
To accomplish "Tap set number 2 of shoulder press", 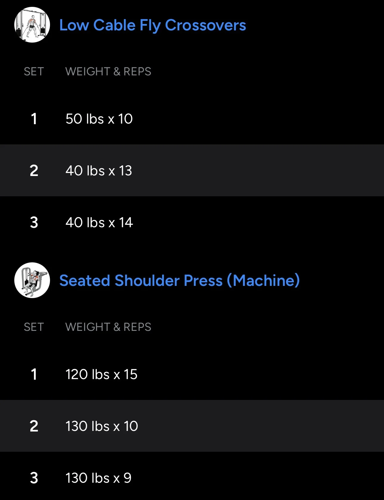I will [34, 426].
